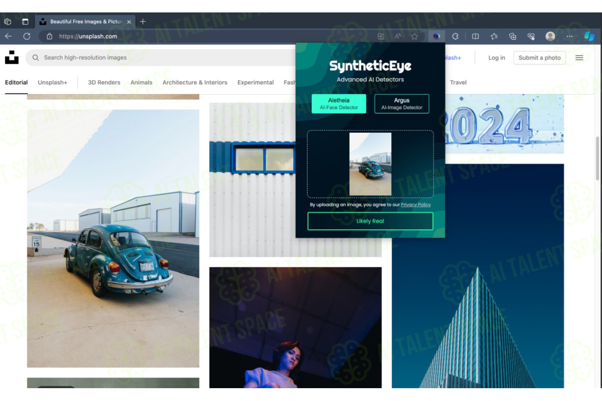Open the 2024 ice numbers photo
602x401 pixels.
pyautogui.click(x=504, y=124)
